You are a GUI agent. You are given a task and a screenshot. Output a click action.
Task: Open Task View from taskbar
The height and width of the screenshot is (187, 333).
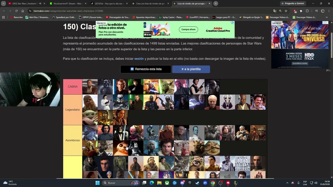(144, 183)
